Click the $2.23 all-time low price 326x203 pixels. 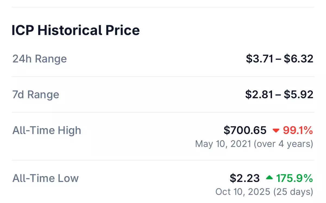245,178
